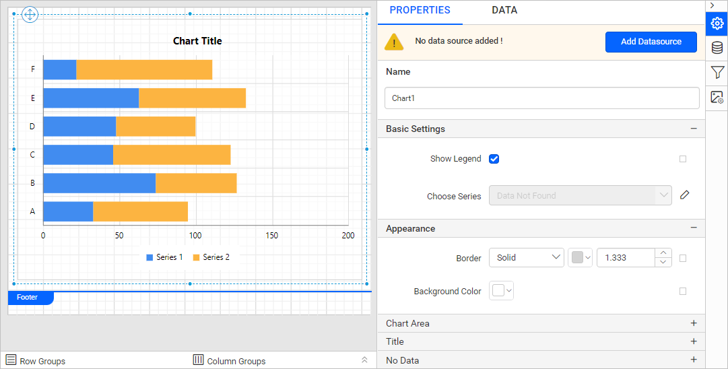Click the chart move handle icon
Image resolution: width=728 pixels, height=369 pixels.
30,15
